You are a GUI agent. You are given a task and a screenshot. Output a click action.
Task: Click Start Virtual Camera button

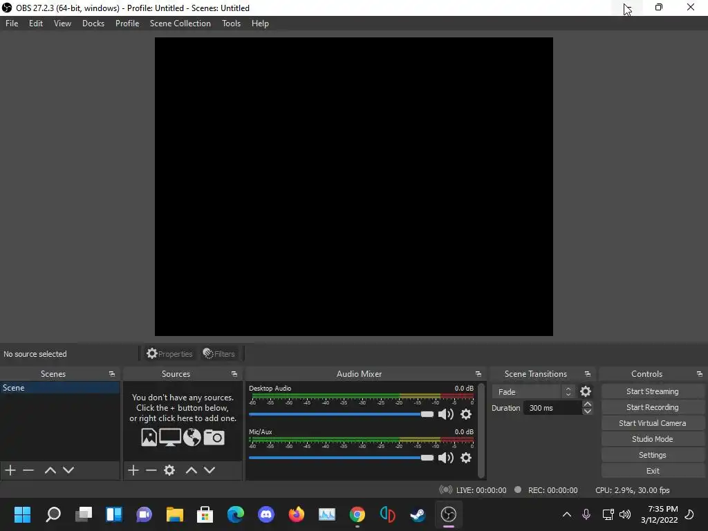pos(653,423)
